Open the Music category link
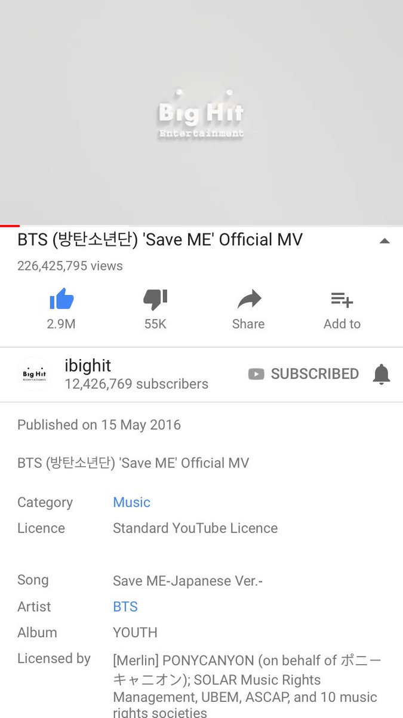 point(131,502)
